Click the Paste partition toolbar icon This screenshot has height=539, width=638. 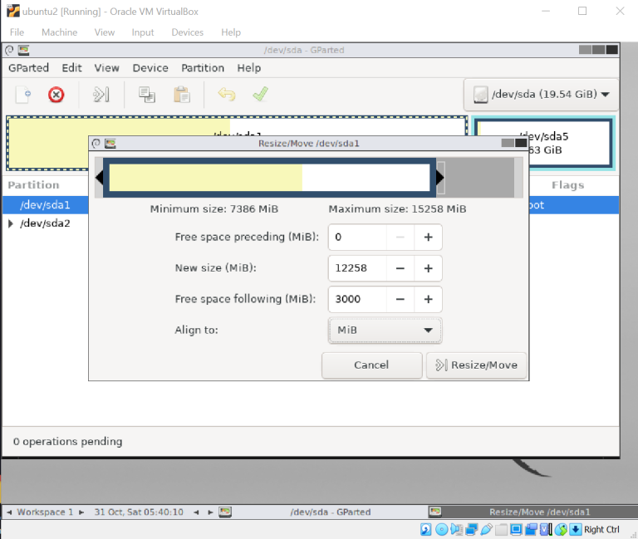click(x=181, y=95)
